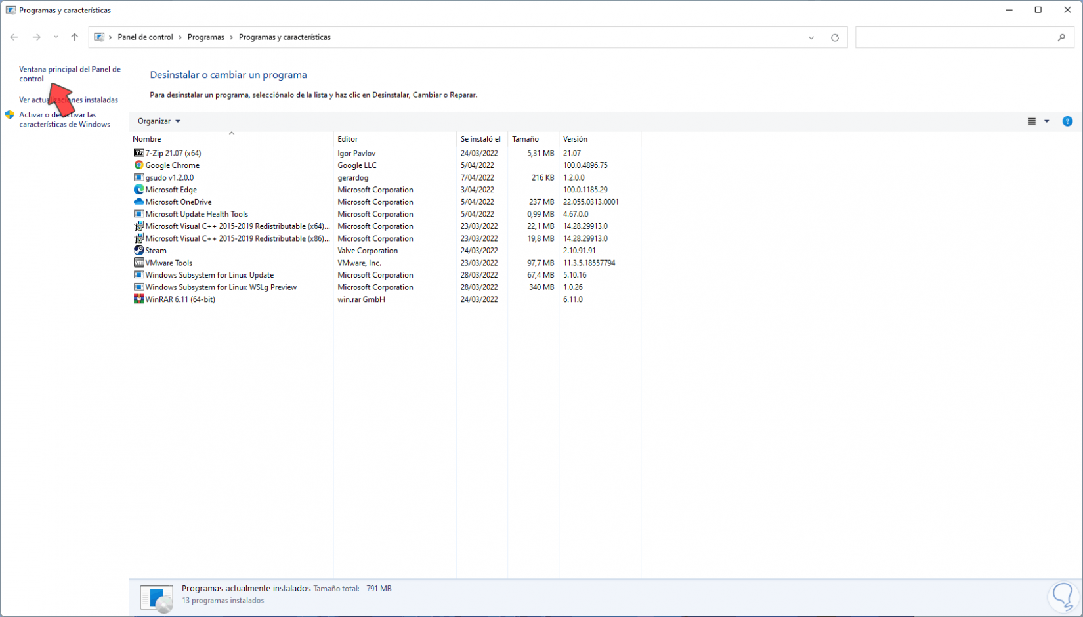Viewport: 1083px width, 617px height.
Task: Click the Google Chrome icon in list
Action: coord(138,165)
